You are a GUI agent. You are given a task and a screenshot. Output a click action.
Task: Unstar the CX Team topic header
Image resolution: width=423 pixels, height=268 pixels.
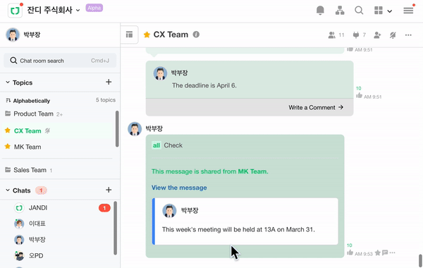147,35
